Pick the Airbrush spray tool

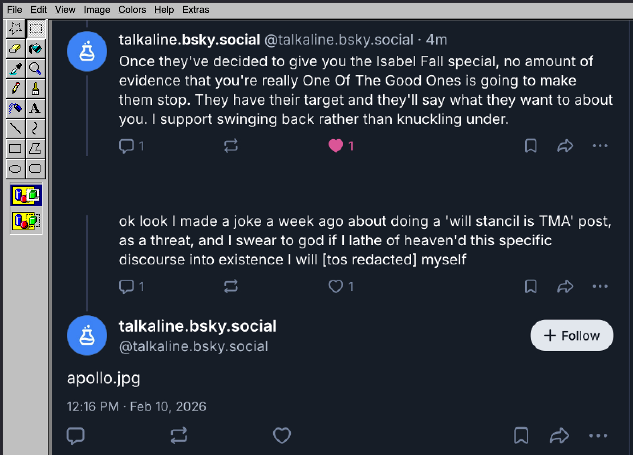pos(15,109)
